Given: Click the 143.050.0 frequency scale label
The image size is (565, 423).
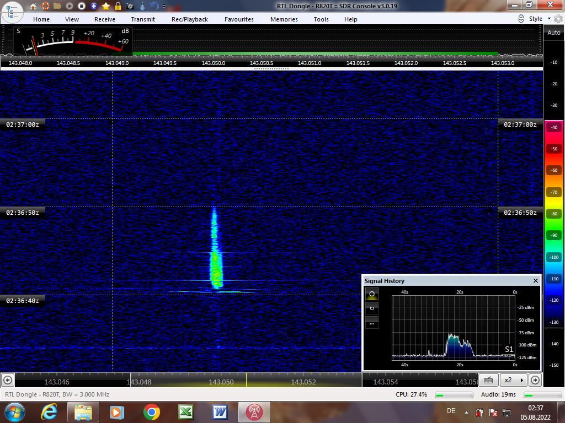Looking at the screenshot, I should coord(214,63).
